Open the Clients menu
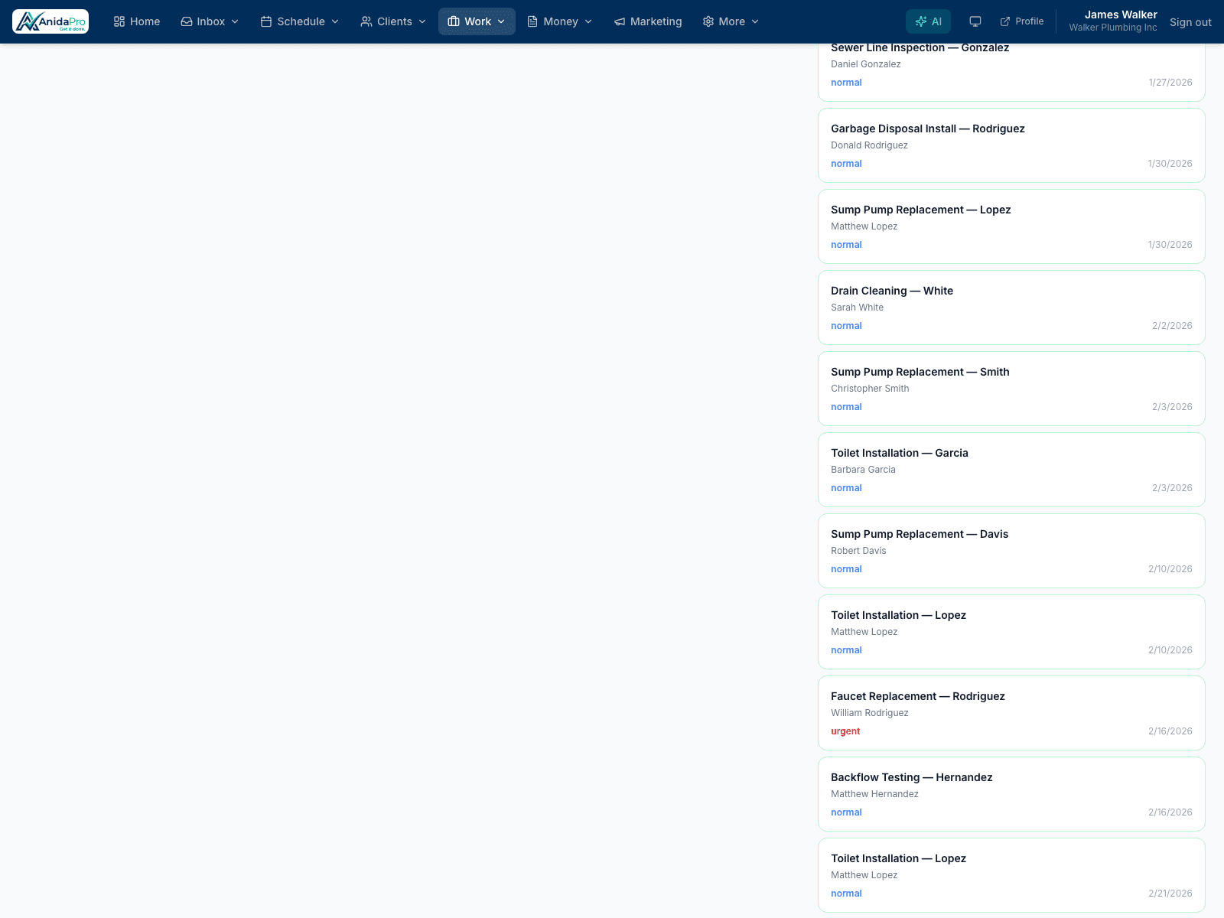 393,21
